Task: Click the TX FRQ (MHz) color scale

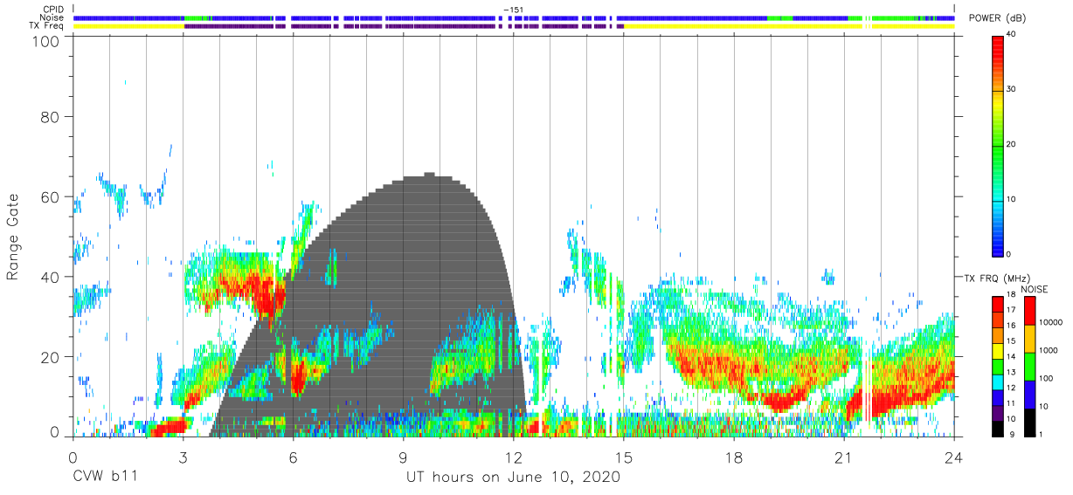Action: [x=998, y=366]
